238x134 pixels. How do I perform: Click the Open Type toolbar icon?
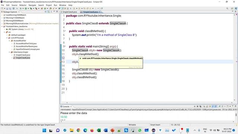[51, 9]
